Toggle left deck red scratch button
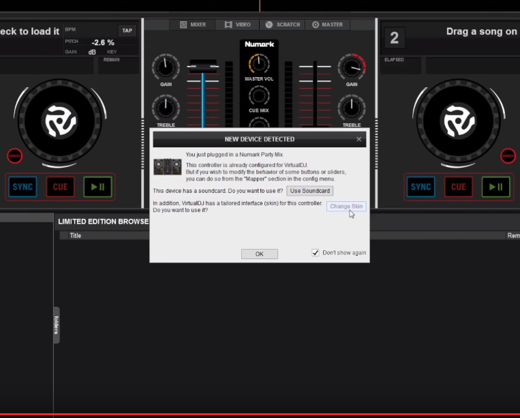 (x=15, y=155)
